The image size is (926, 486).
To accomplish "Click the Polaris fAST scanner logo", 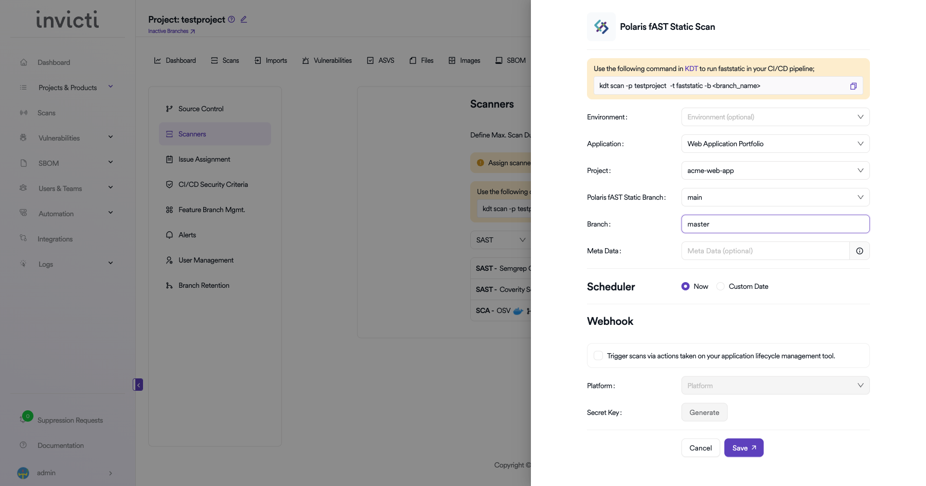I will 601,27.
